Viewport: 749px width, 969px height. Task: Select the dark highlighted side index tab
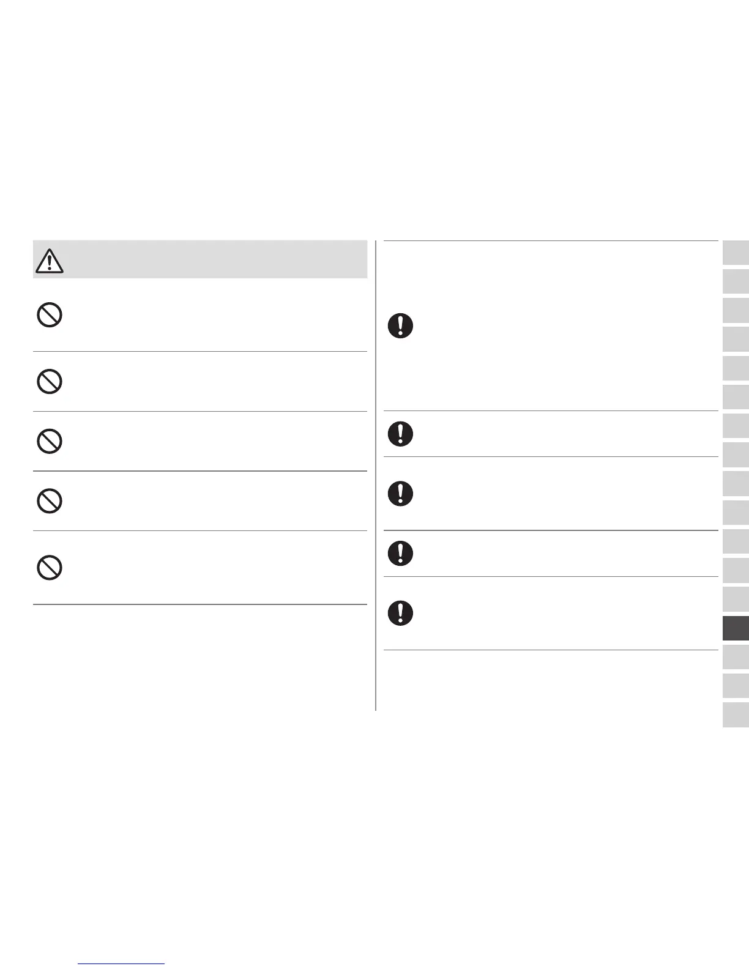(736, 628)
